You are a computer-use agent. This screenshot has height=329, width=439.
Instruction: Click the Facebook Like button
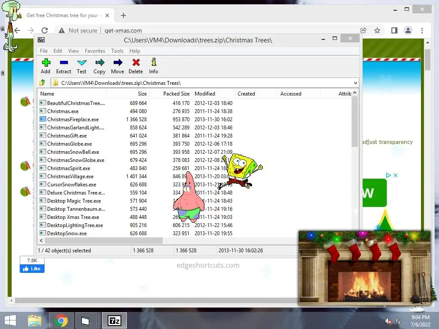[x=32, y=269]
